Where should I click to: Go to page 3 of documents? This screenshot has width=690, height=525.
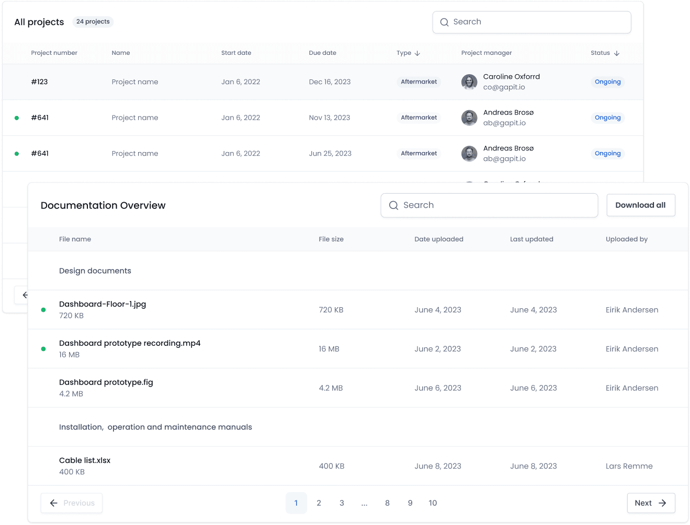(342, 503)
